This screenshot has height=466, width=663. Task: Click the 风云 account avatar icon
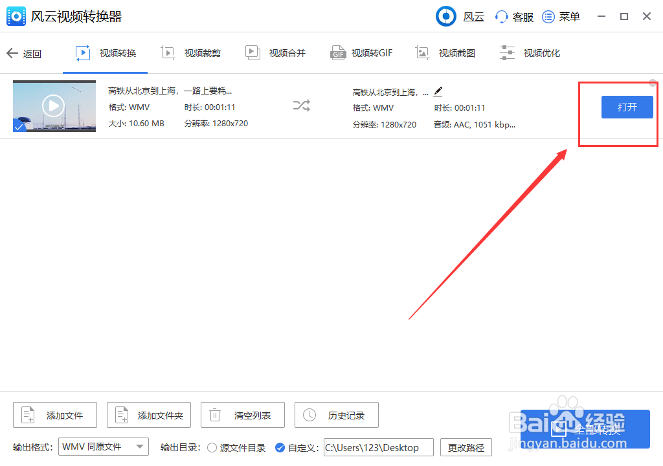(x=445, y=16)
